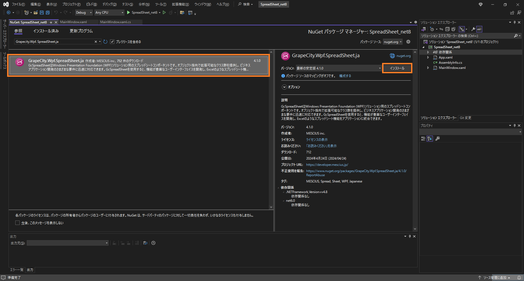524x281 pixels.
Task: Open Solution Explorer properties wrench icon
Action: [473, 29]
